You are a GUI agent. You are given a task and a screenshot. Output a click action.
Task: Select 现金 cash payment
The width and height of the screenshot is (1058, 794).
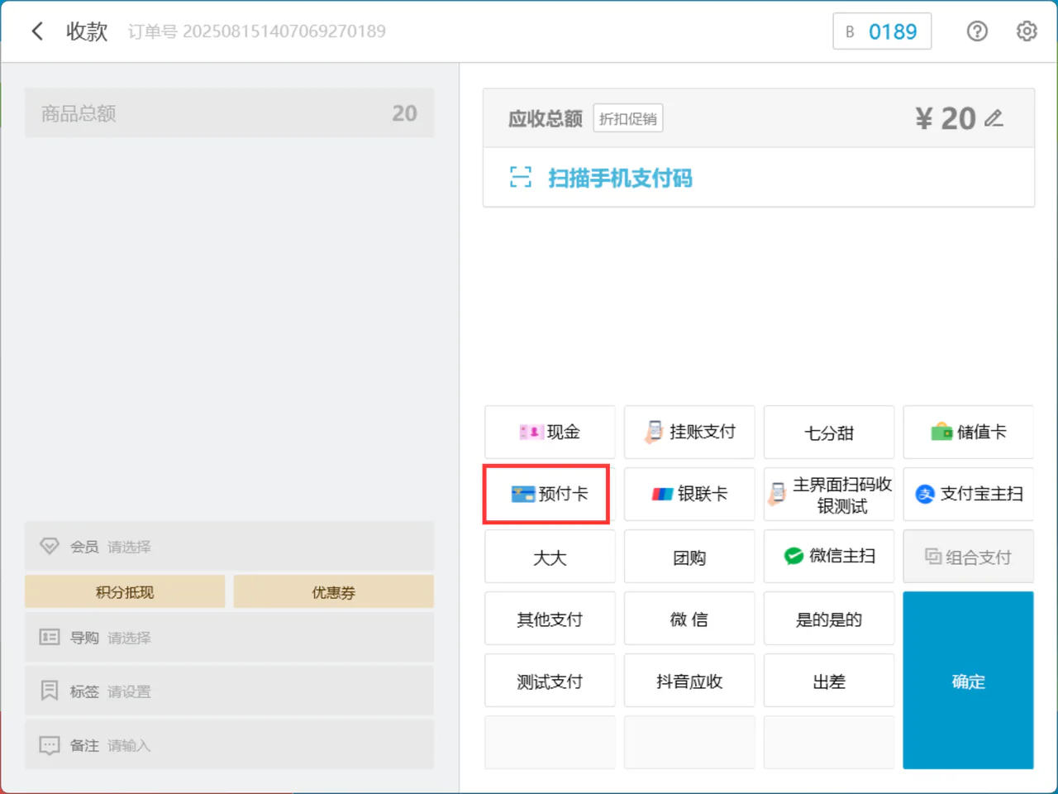550,432
